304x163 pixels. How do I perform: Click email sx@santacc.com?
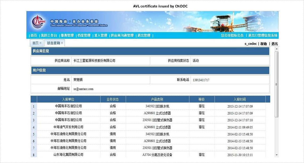[x=83, y=89]
